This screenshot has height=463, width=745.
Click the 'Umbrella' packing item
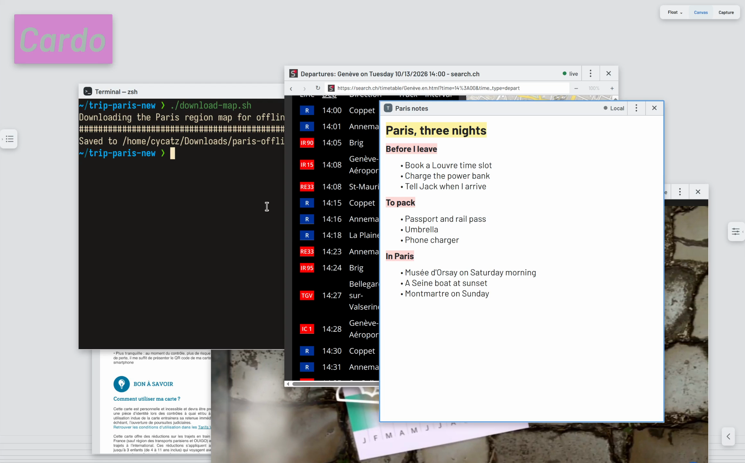coord(421,230)
